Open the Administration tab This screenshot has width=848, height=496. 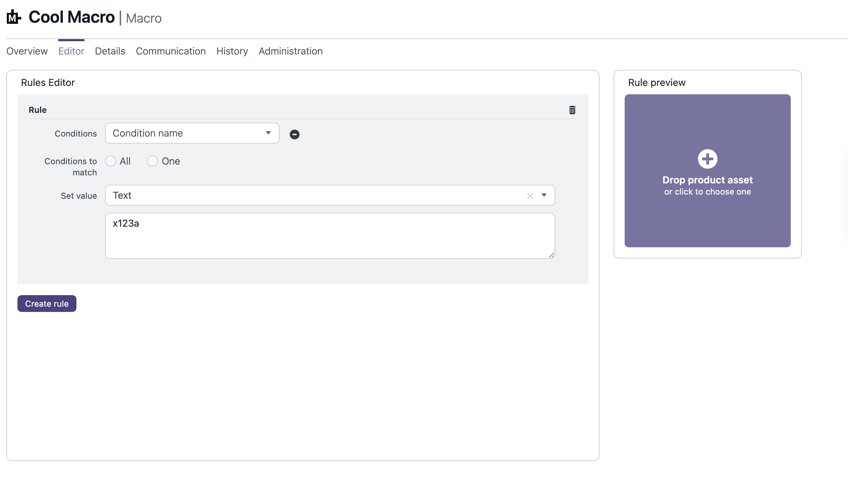point(290,51)
